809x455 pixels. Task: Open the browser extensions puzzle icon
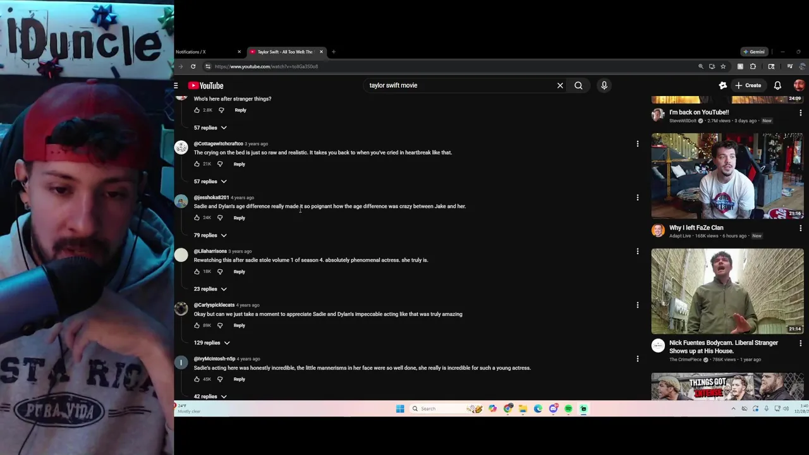pyautogui.click(x=753, y=66)
